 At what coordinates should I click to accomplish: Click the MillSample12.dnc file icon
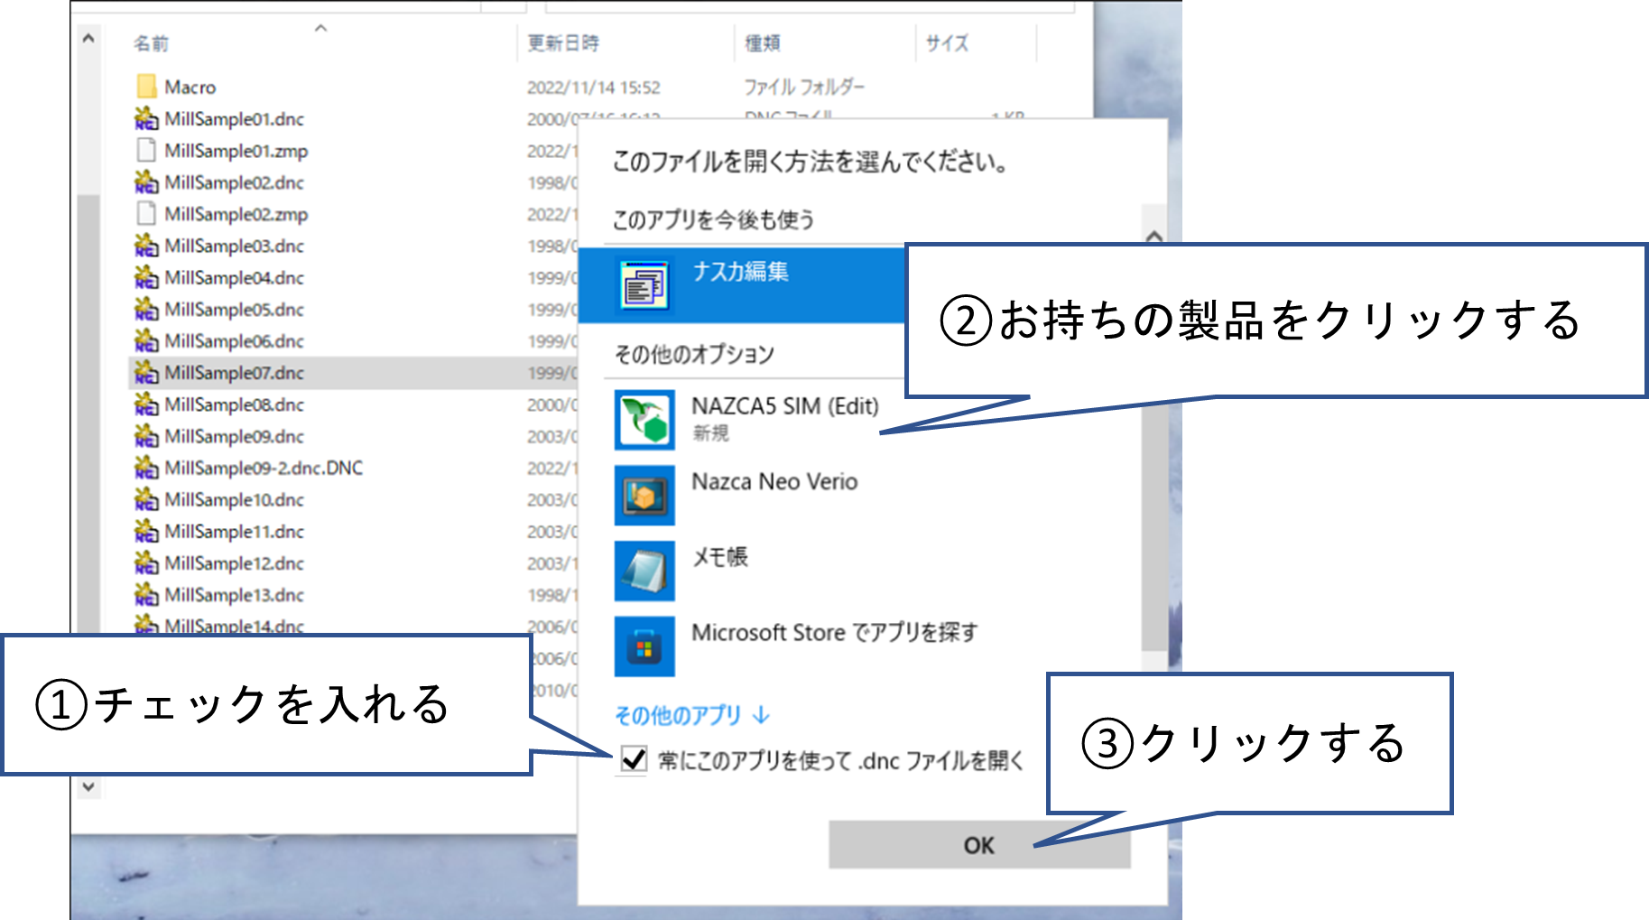coord(146,562)
